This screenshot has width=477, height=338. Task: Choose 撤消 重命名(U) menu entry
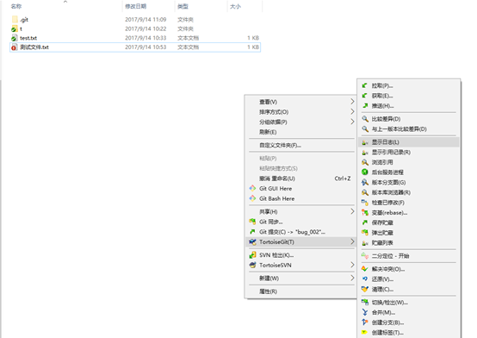pyautogui.click(x=300, y=178)
